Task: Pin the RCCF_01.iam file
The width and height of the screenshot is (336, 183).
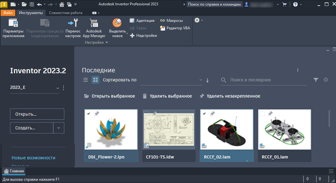Action: [x=270, y=114]
